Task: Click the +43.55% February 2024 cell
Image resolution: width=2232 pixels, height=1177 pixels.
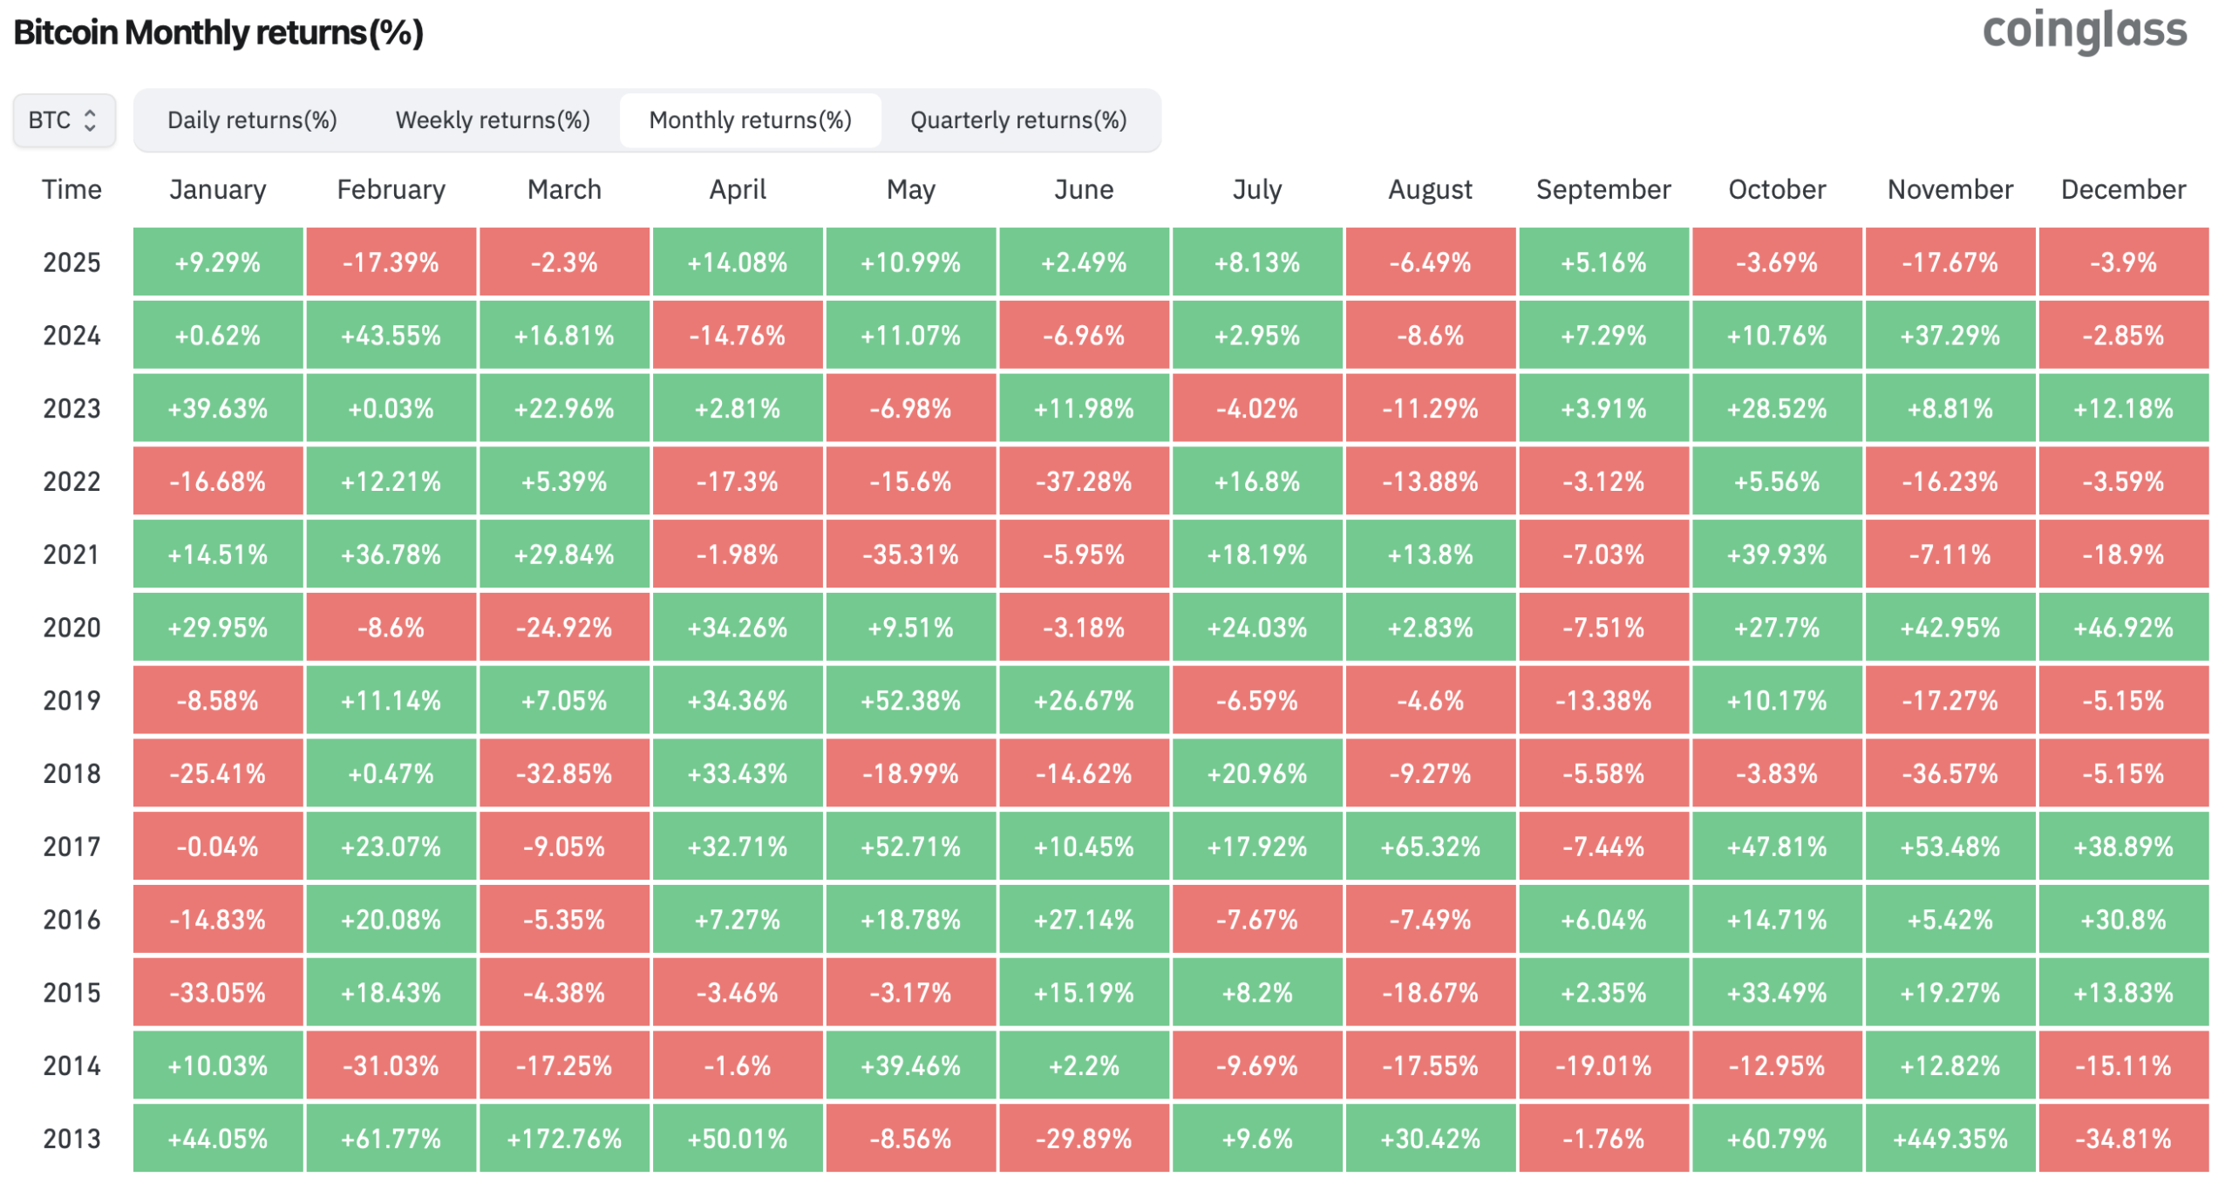Action: 391,336
